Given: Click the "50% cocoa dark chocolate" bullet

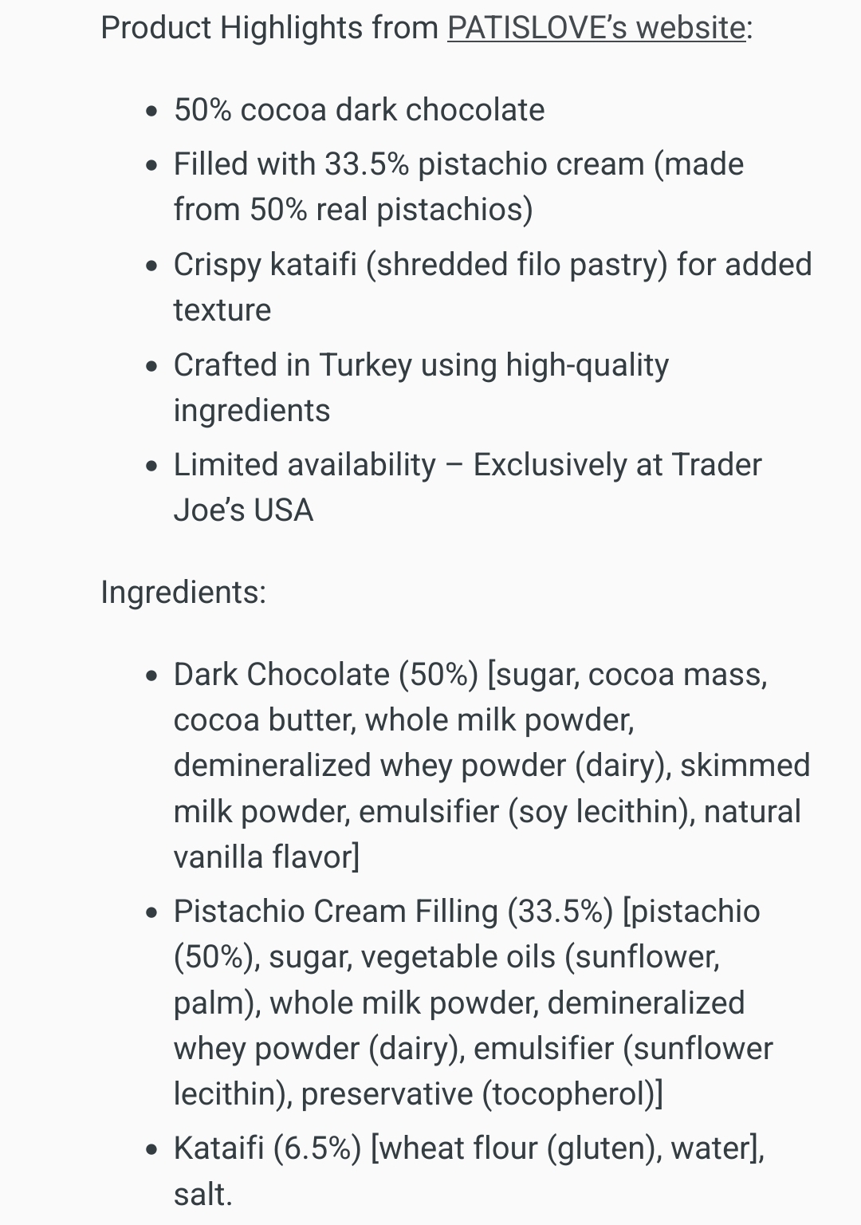Looking at the screenshot, I should (359, 110).
